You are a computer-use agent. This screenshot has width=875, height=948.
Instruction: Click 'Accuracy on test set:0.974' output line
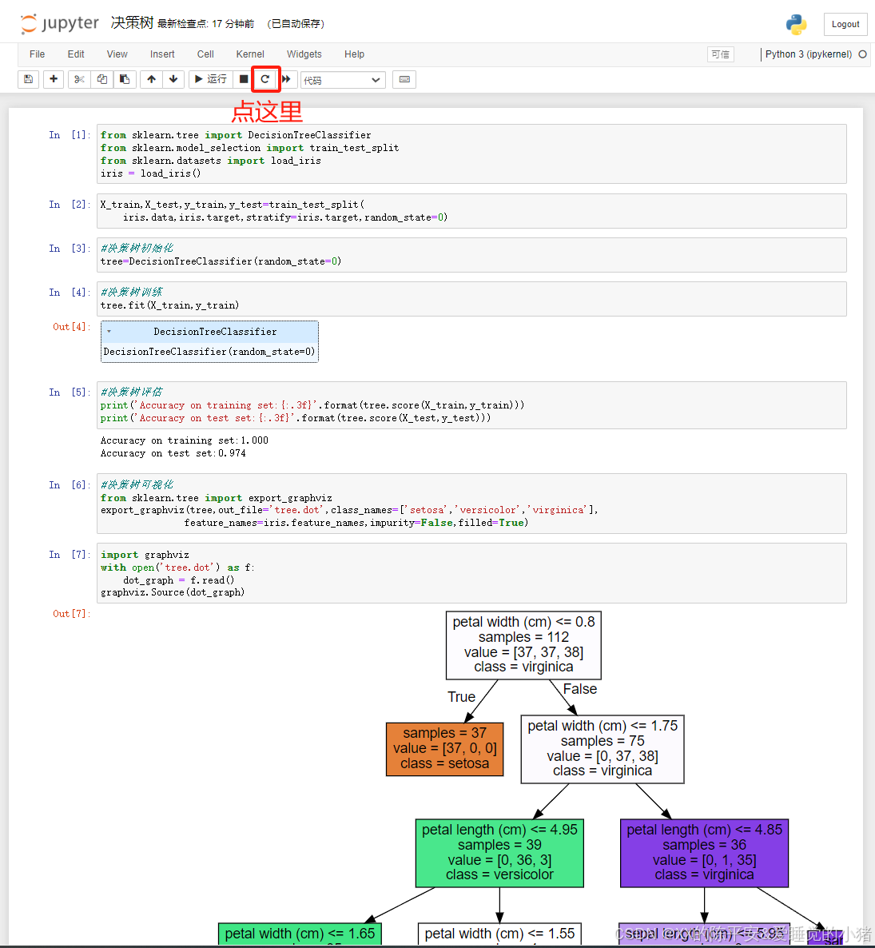[x=173, y=453]
